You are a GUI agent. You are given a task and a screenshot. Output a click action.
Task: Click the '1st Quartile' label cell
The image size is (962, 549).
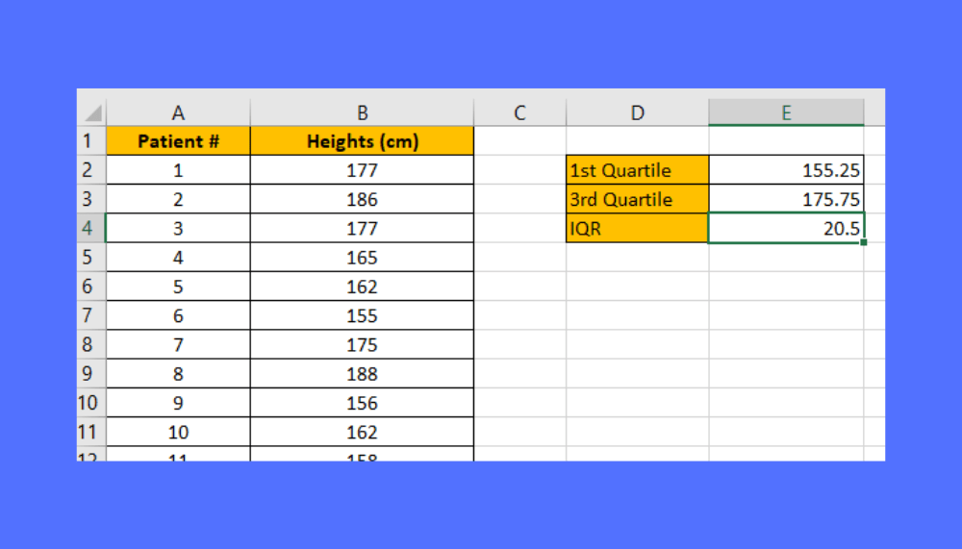(638, 170)
